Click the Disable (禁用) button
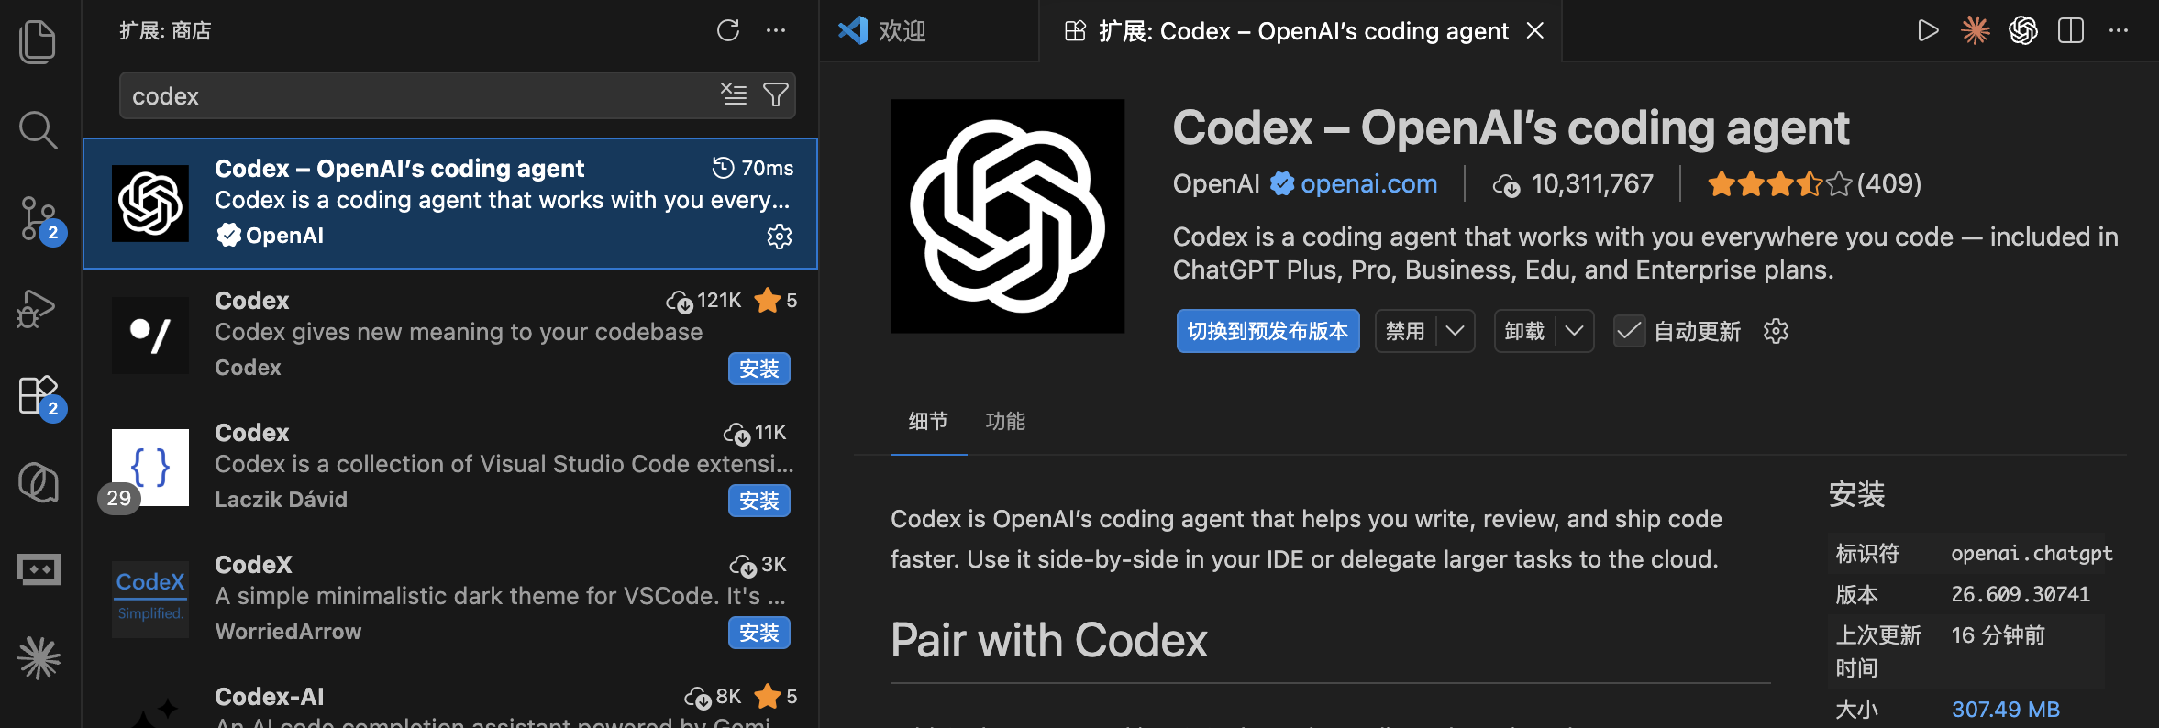Image resolution: width=2159 pixels, height=728 pixels. [1406, 331]
